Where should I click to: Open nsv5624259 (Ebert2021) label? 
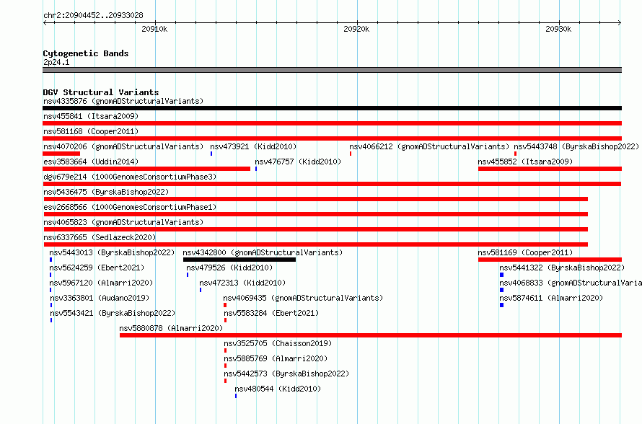tap(97, 268)
